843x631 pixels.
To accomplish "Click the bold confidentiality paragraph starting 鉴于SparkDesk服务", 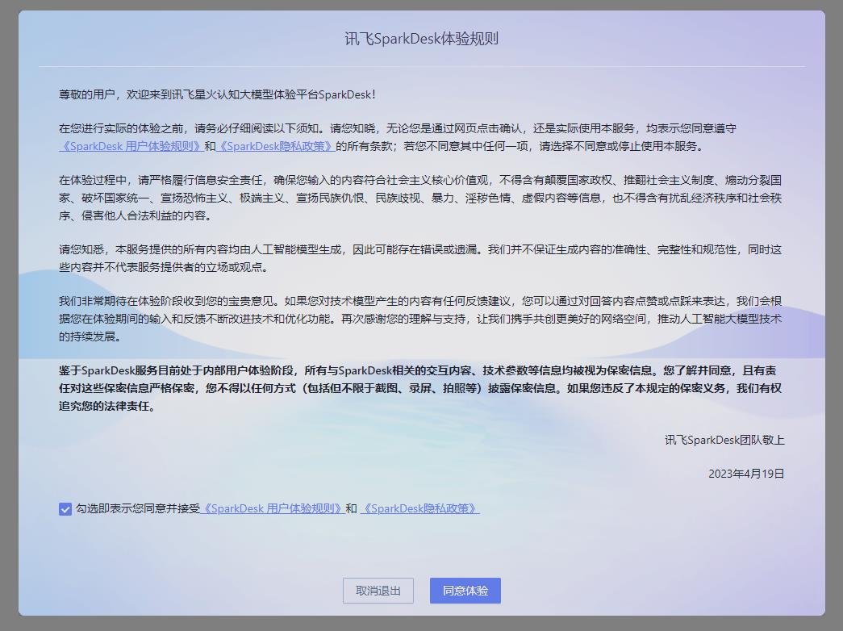I will coord(420,388).
